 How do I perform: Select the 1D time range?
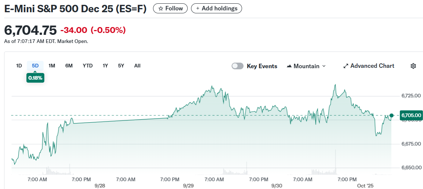[x=19, y=66]
